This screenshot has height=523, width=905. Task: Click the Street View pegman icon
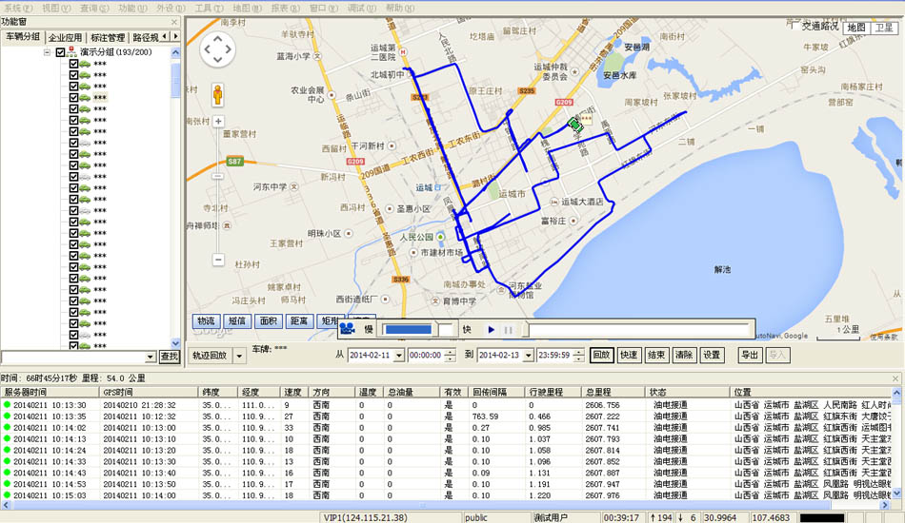coord(218,95)
